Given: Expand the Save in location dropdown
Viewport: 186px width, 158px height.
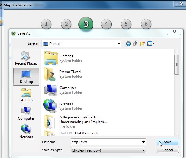Looking at the screenshot, I should pyautogui.click(x=119, y=44).
